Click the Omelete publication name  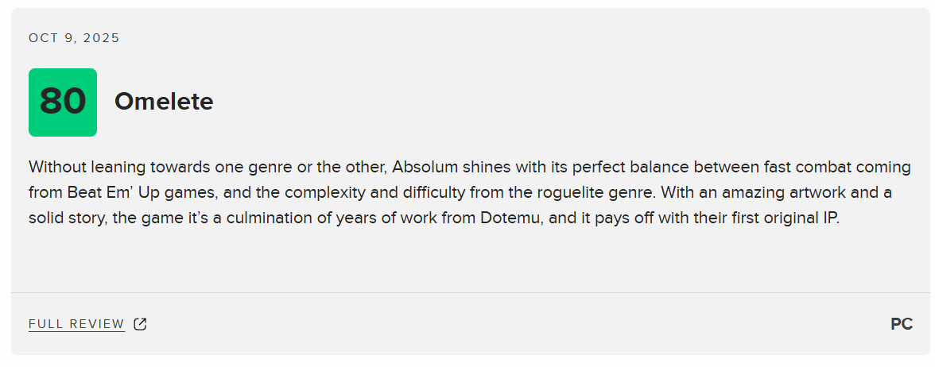[x=164, y=102]
